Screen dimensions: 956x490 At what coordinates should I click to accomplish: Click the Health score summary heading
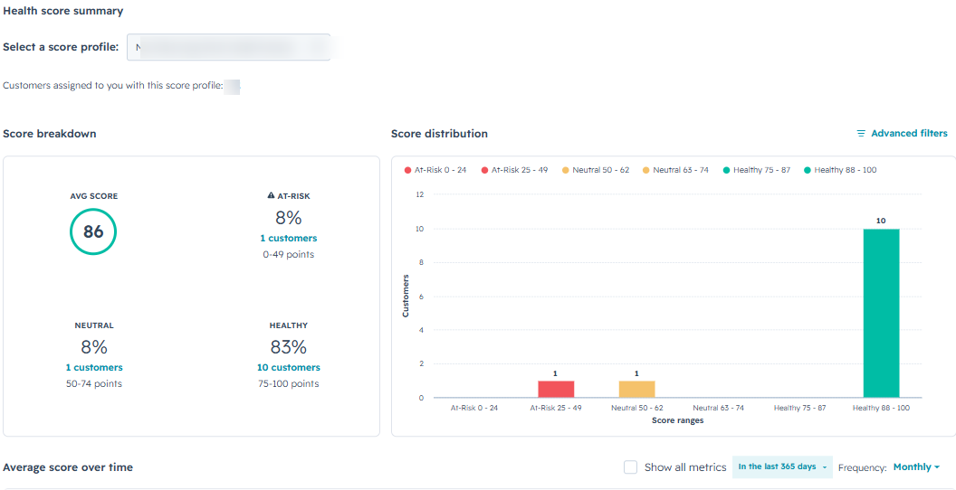pyautogui.click(x=62, y=11)
